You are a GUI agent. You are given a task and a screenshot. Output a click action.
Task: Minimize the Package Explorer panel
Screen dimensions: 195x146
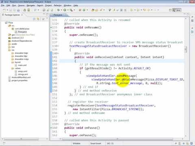pyautogui.click(x=44, y=14)
